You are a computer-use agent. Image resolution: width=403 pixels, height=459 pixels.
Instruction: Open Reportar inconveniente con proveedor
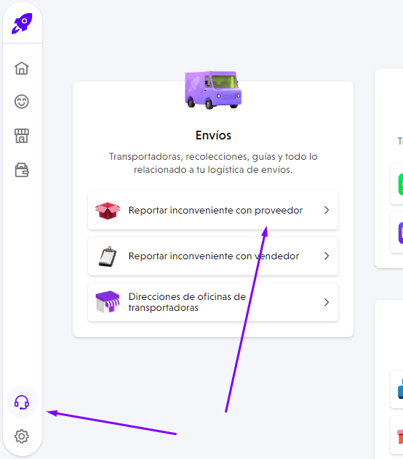click(x=213, y=210)
